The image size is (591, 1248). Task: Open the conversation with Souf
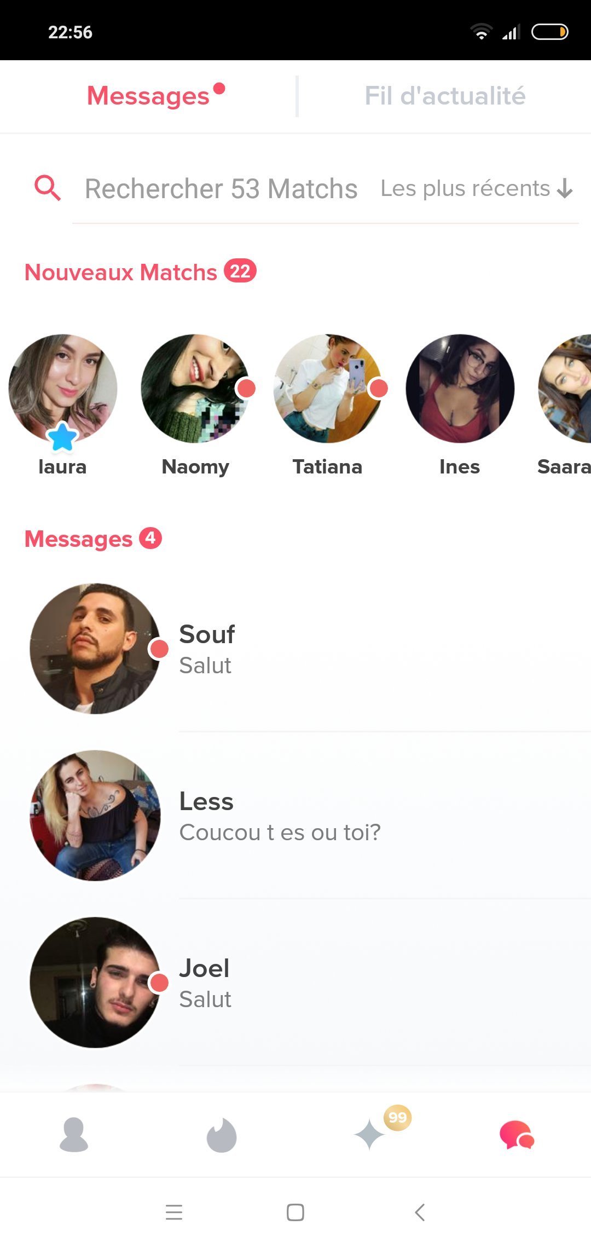tap(296, 649)
